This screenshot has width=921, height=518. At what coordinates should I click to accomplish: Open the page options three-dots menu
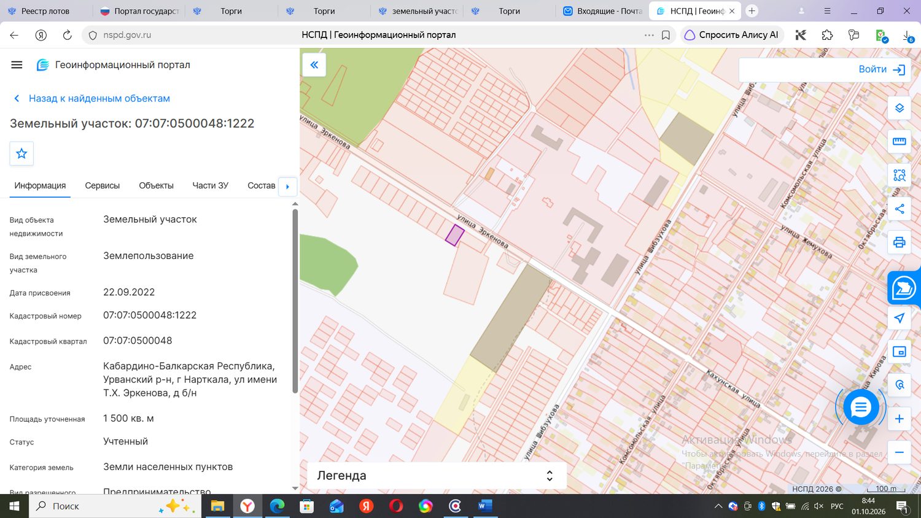click(x=649, y=35)
